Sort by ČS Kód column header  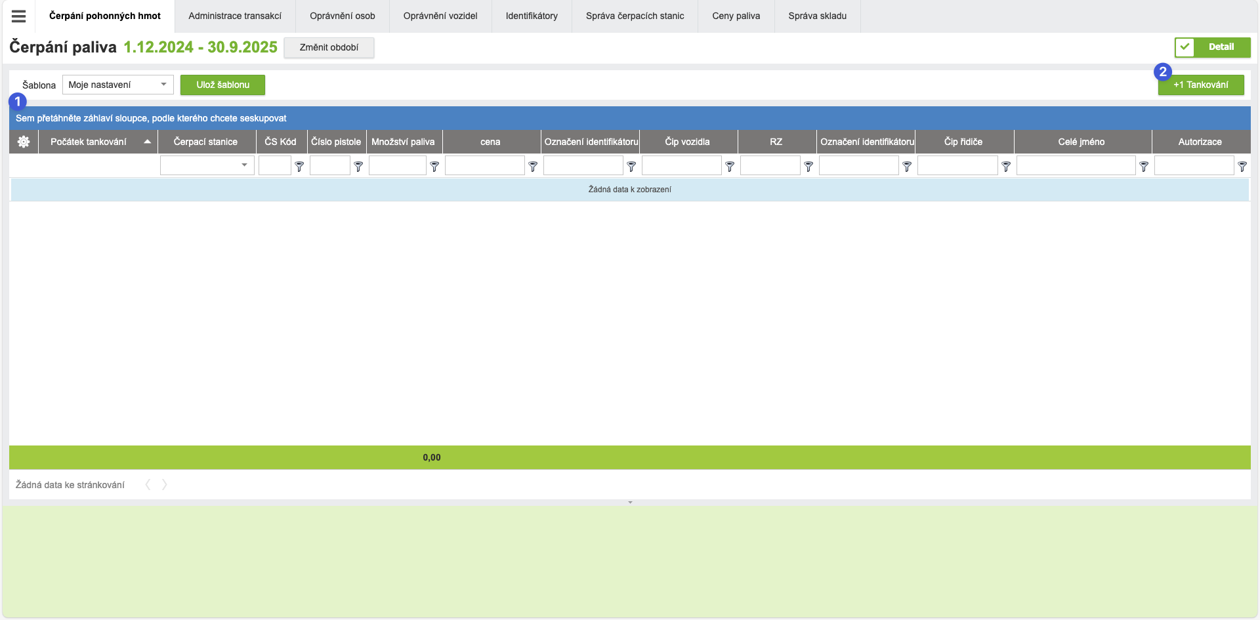tap(281, 142)
